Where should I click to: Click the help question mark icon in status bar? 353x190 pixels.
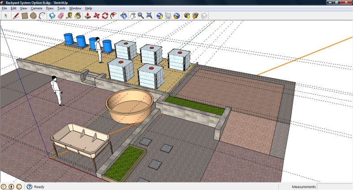click(x=30, y=186)
